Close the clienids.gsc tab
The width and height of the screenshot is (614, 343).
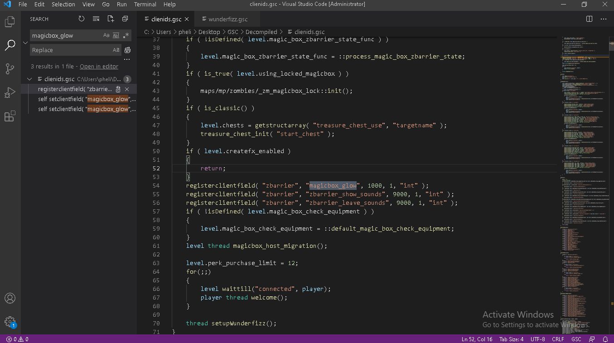pyautogui.click(x=187, y=19)
